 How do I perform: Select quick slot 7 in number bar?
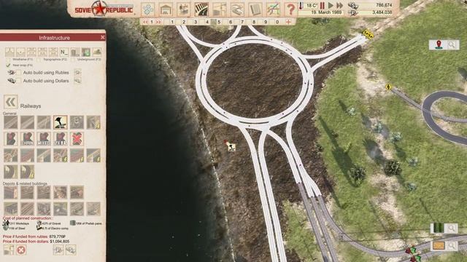[x=242, y=22]
